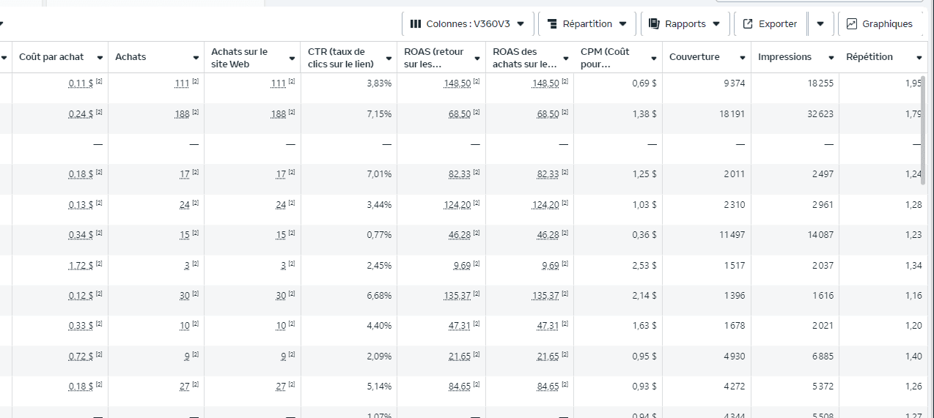The image size is (934, 418).
Task: Open ROAS des achats sur le… column arrow
Action: coord(566,57)
